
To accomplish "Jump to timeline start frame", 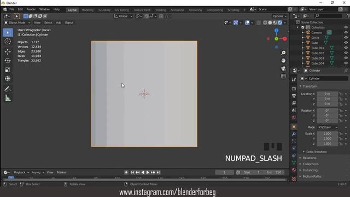I will 132,172.
